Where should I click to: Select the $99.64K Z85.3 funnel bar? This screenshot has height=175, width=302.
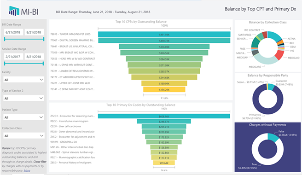pos(164,163)
